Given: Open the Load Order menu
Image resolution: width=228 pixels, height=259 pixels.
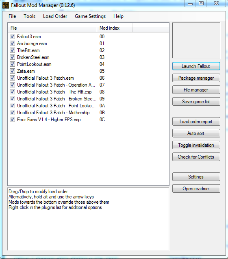Looking at the screenshot, I should click(55, 16).
